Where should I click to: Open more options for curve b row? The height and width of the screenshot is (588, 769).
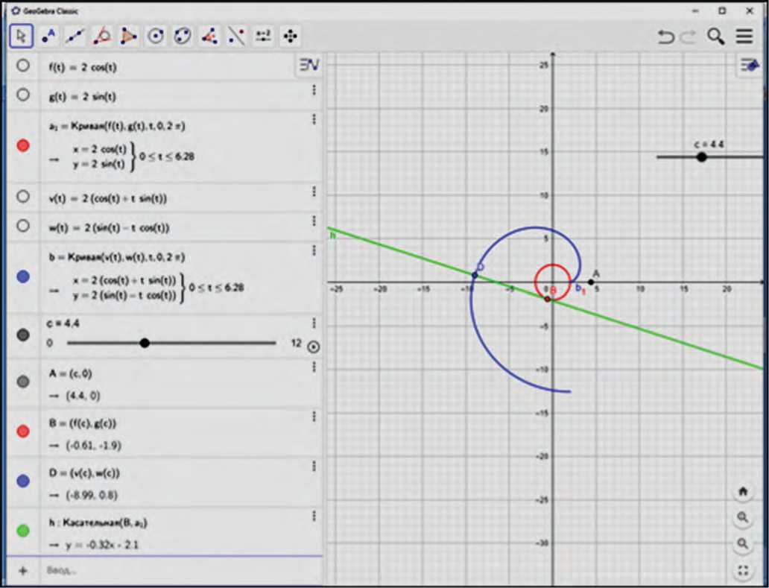[314, 250]
